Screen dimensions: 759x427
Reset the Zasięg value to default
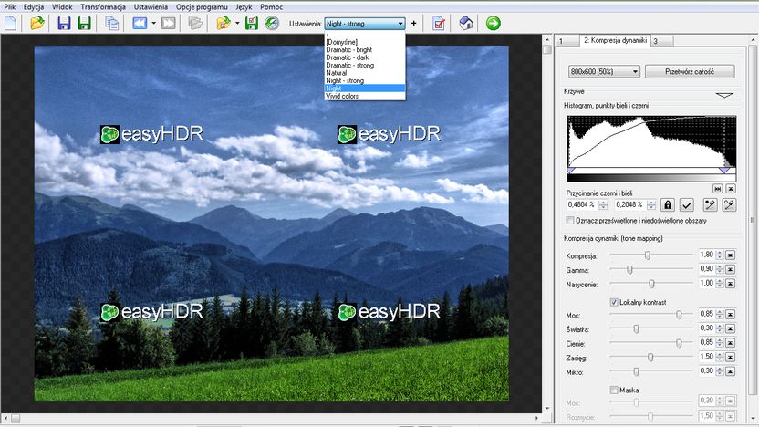(x=731, y=358)
